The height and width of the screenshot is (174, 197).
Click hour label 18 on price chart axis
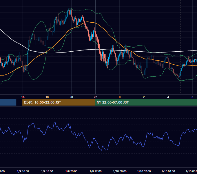(47, 97)
